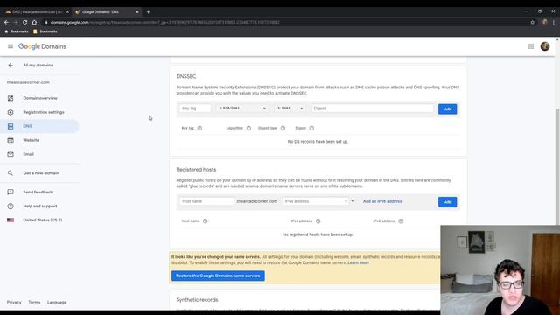Image resolution: width=560 pixels, height=315 pixels.
Task: Click the Key tag input field
Action: coord(195,108)
